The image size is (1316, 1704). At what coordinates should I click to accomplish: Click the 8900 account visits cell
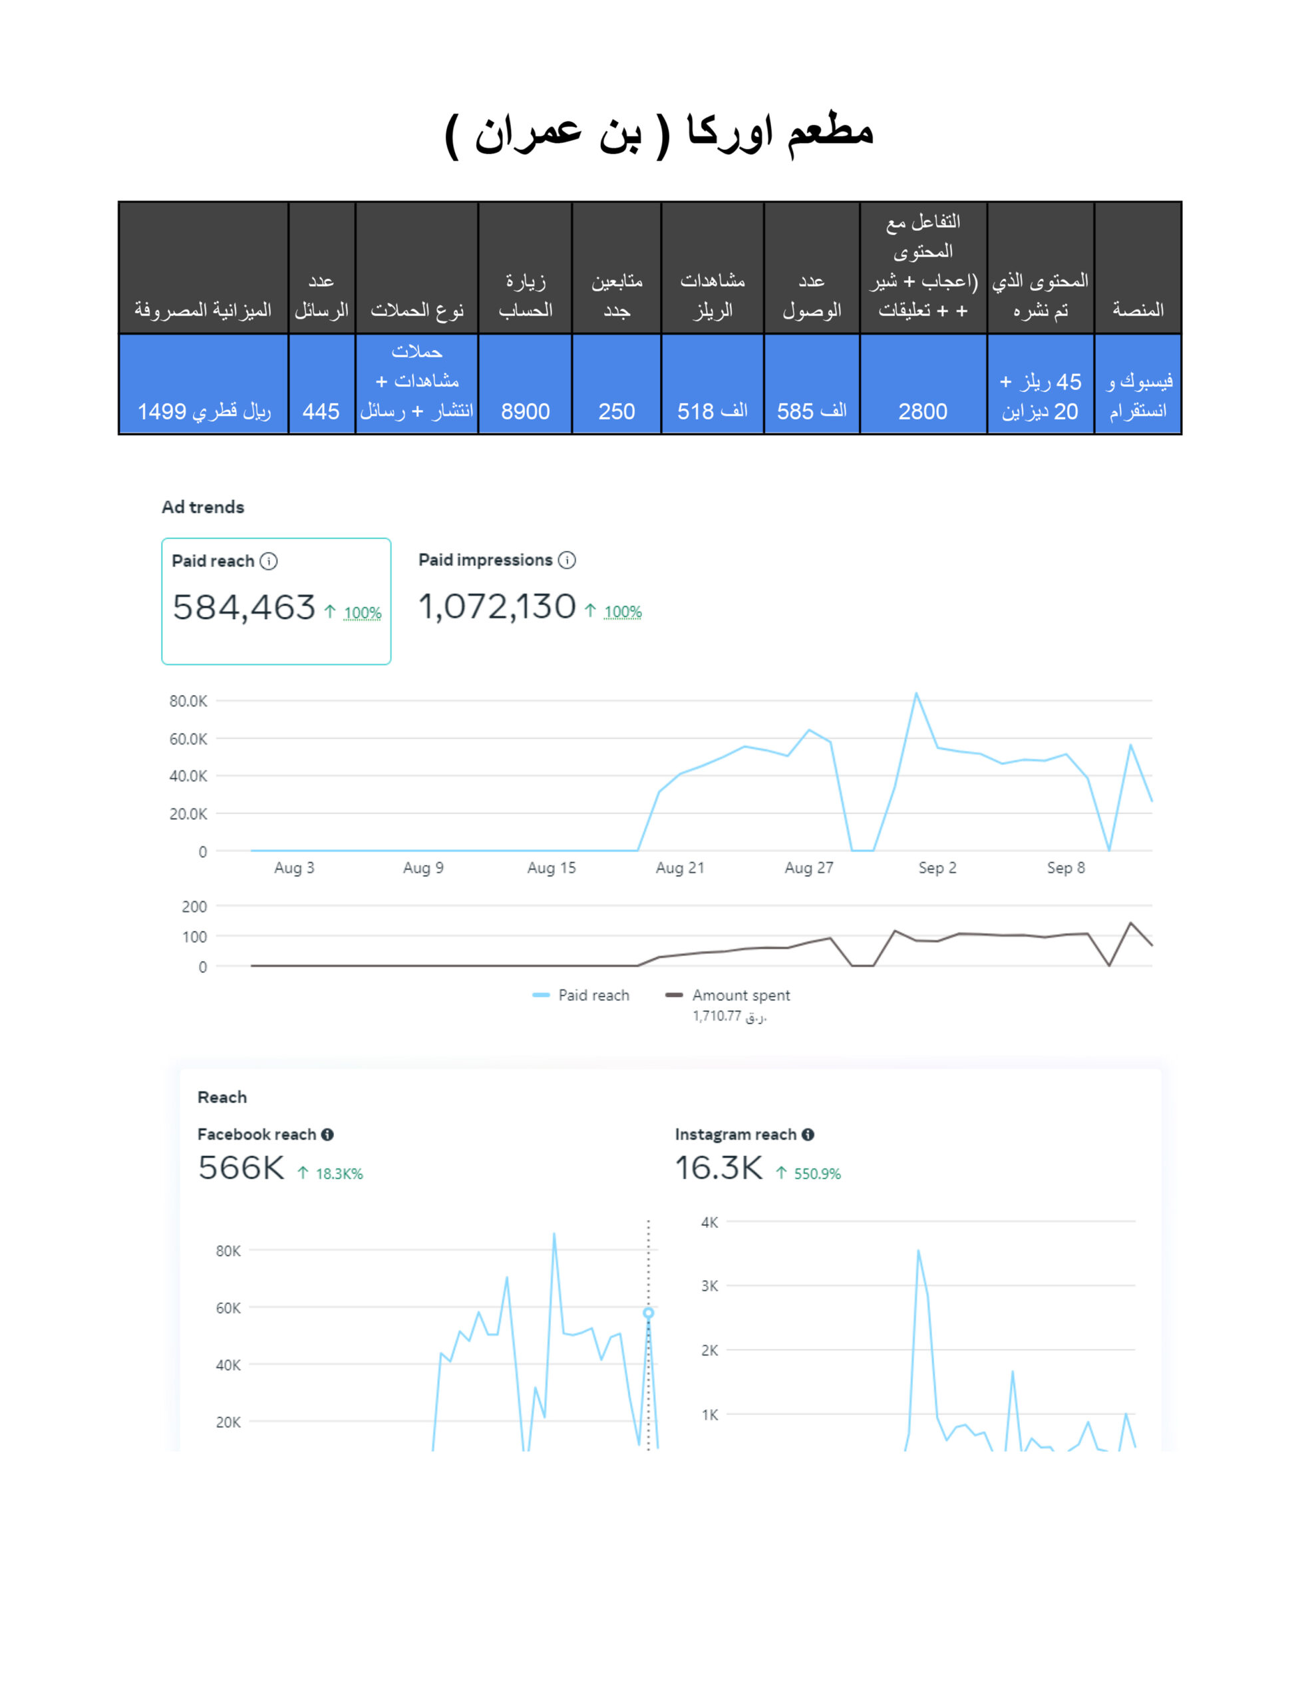click(525, 411)
